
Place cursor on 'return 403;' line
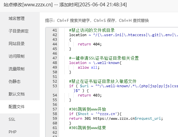point(89,95)
